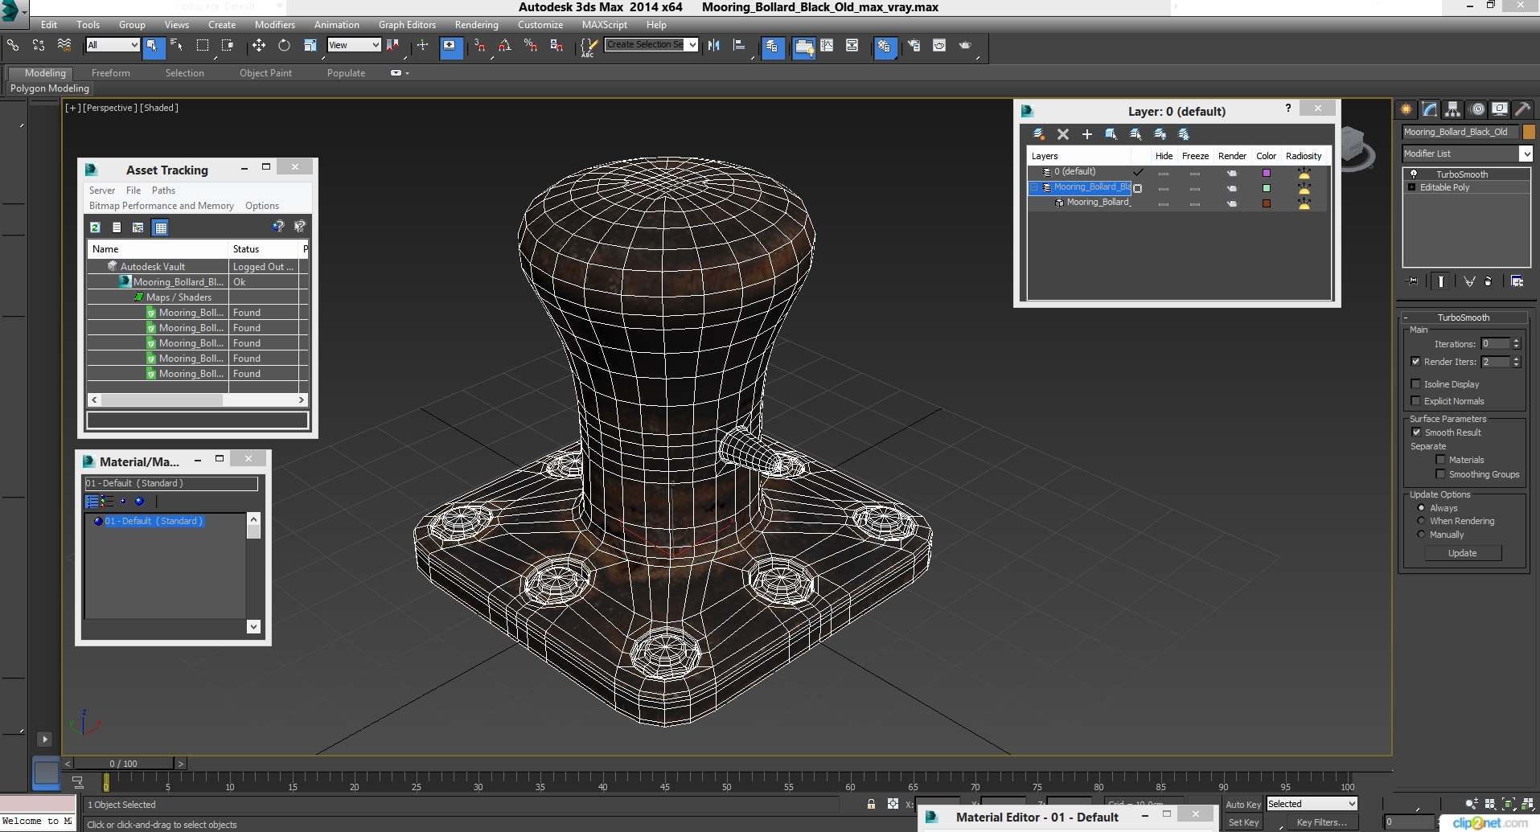The image size is (1540, 832).
Task: Click the TurboSmooth Update button
Action: 1462,553
